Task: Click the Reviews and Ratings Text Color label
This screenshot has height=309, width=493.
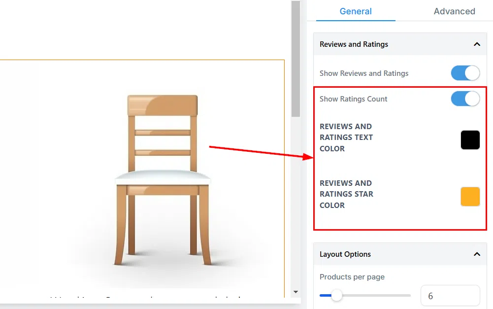Action: click(x=346, y=137)
